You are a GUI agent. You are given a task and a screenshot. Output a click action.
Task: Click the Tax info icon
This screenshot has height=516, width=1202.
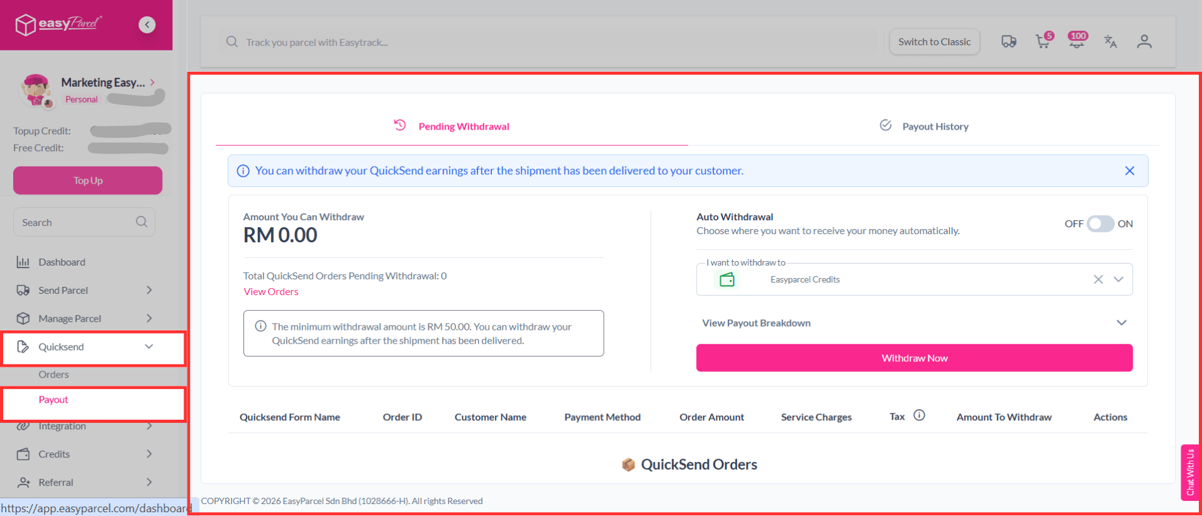click(x=919, y=415)
